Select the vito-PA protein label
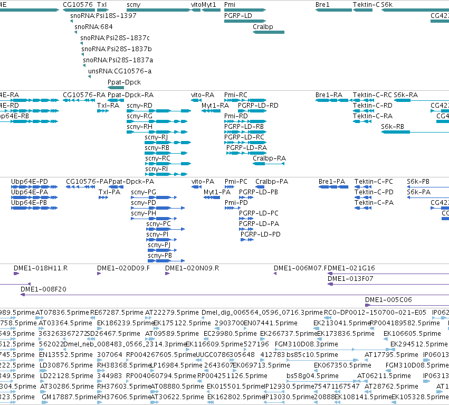This screenshot has height=405, width=449. click(203, 182)
